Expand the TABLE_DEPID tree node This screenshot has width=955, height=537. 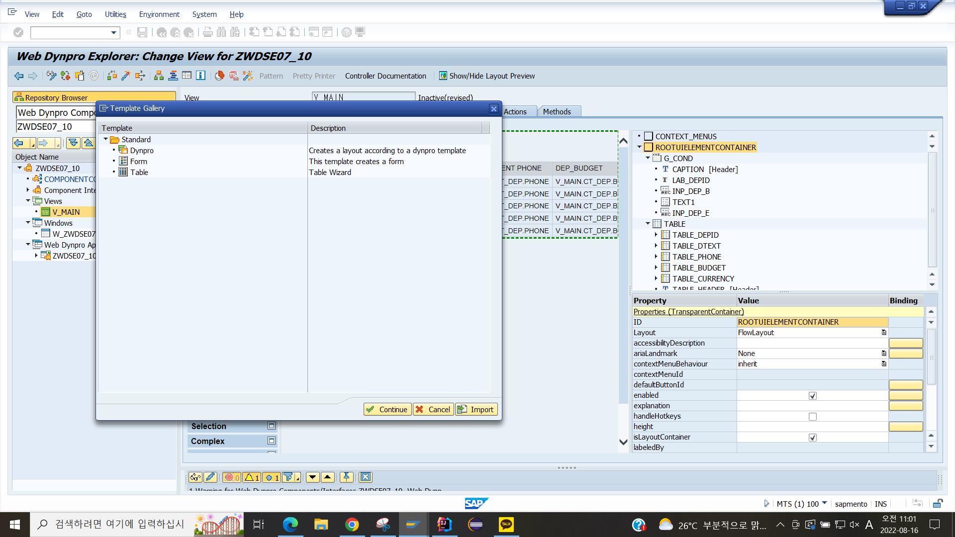point(656,235)
